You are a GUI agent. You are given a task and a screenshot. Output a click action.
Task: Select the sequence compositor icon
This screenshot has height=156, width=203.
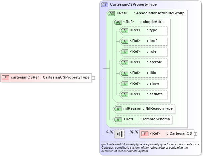tap(119, 134)
